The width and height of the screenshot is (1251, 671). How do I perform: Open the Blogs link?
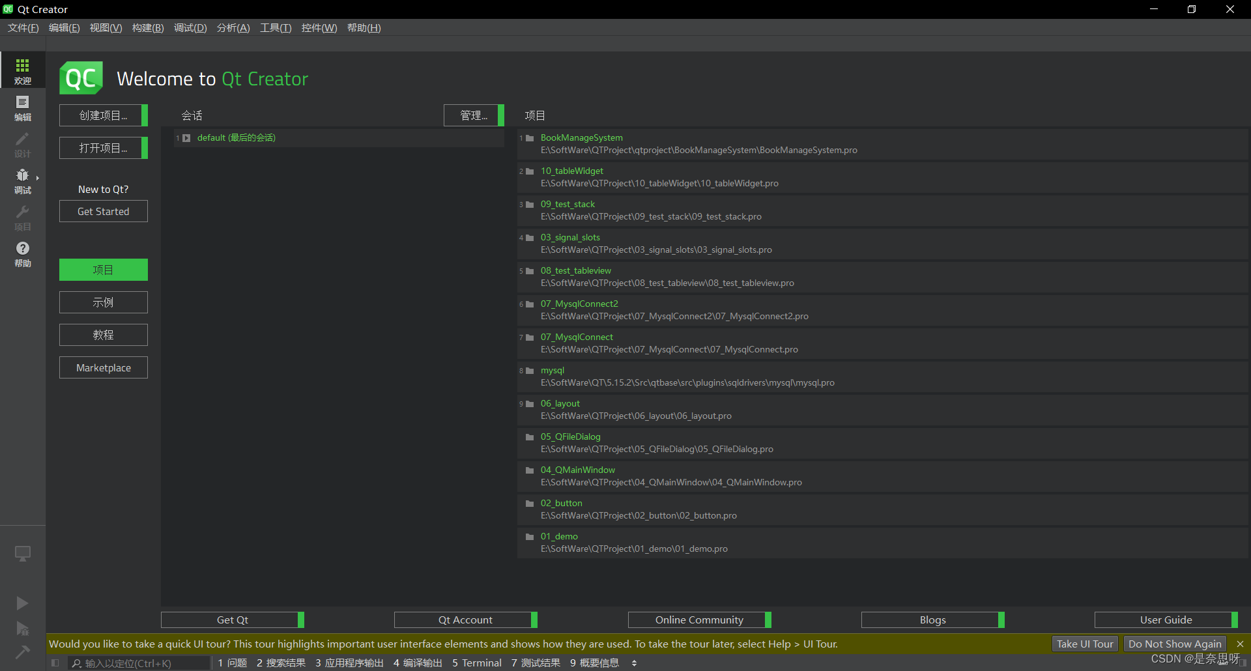(x=933, y=620)
